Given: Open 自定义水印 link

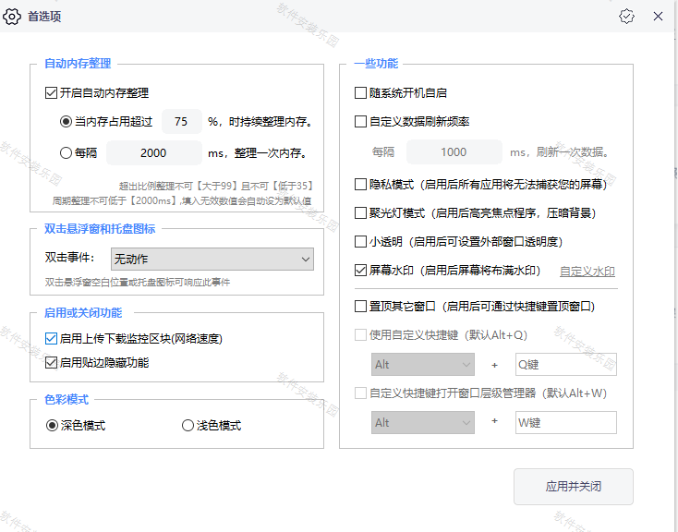Looking at the screenshot, I should pyautogui.click(x=587, y=272).
